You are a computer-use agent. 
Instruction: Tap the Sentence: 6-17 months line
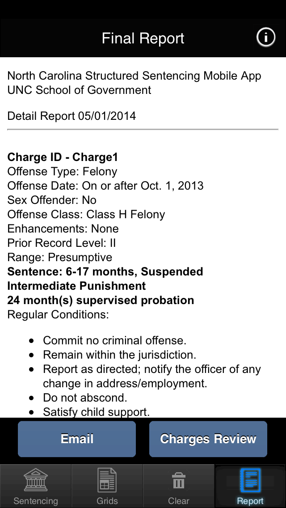tap(105, 272)
